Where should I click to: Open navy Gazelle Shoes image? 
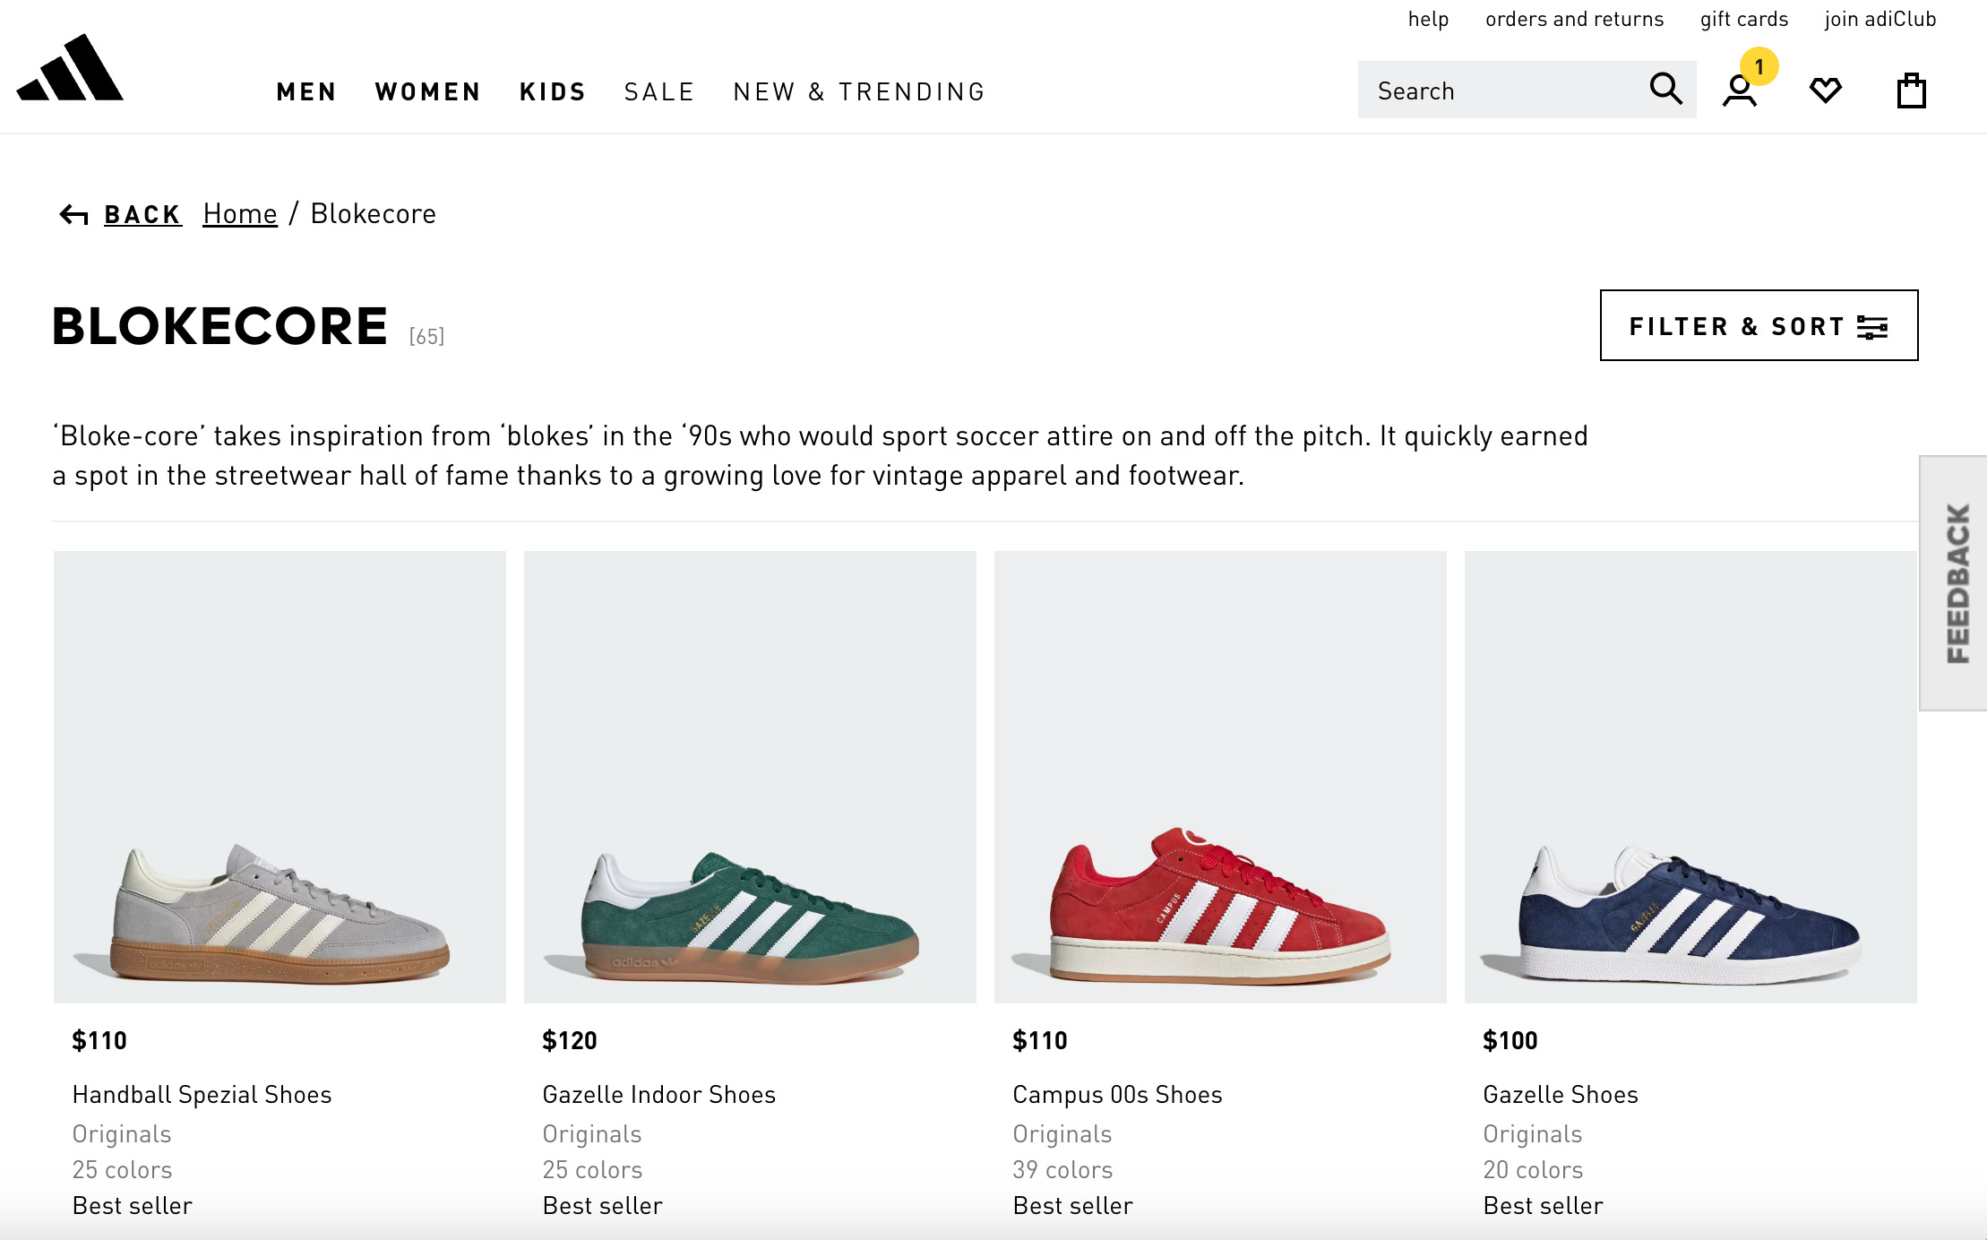click(x=1690, y=777)
